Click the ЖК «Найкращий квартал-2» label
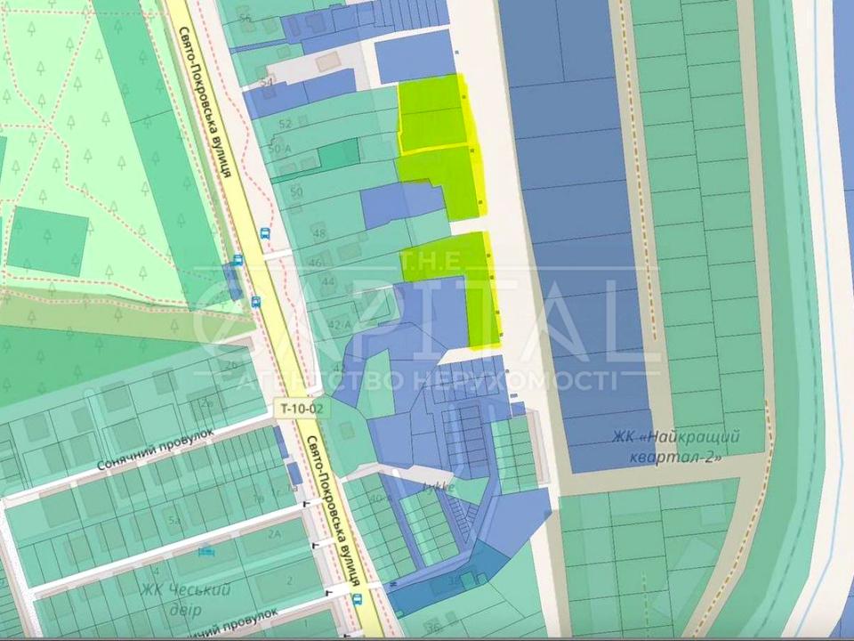Screen dimensions: 854x641 click(x=665, y=443)
